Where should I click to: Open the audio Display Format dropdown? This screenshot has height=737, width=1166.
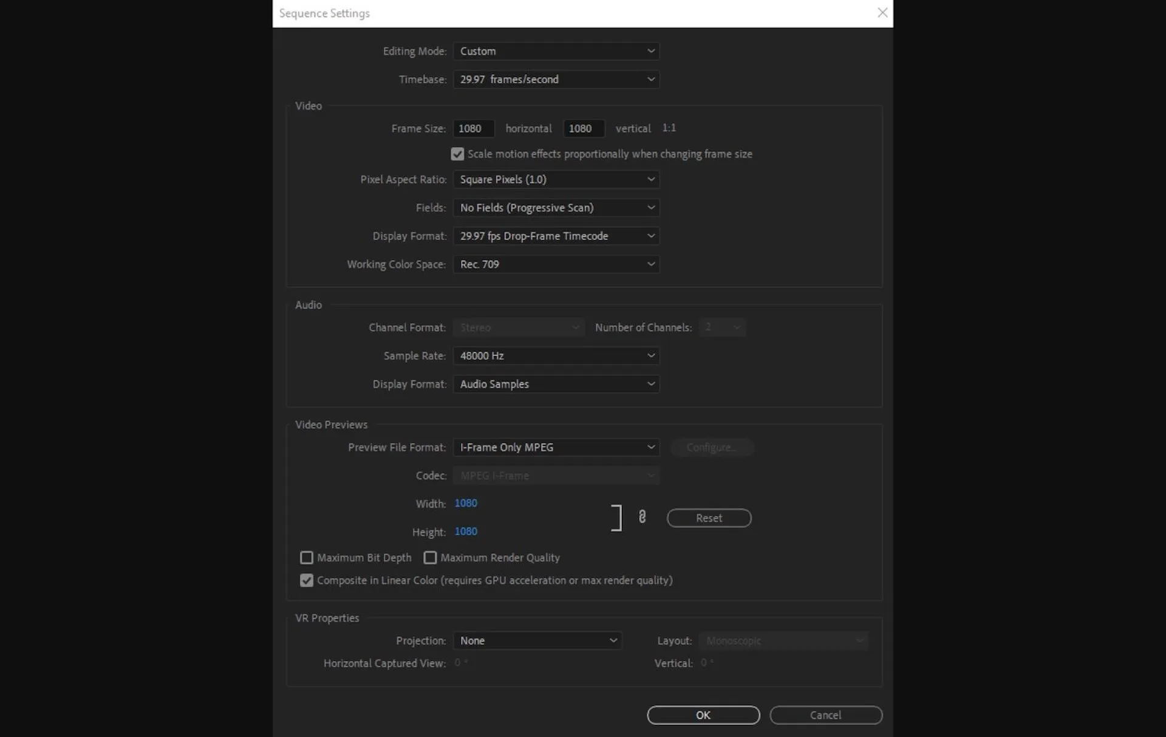point(556,383)
